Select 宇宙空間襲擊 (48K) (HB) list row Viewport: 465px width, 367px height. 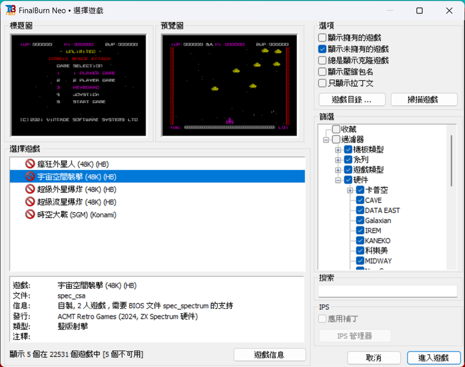click(157, 177)
